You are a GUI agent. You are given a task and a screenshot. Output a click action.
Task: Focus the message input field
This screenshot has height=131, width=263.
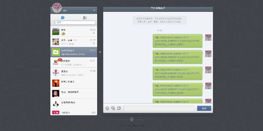[x=160, y=108]
